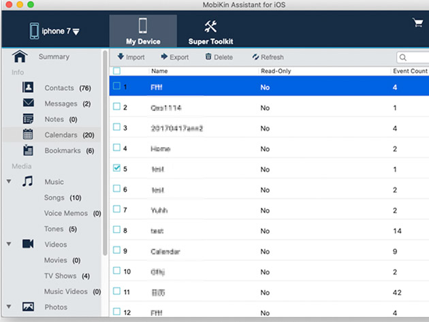Check the checkbox for row 9
This screenshot has height=322, width=429.
click(117, 250)
